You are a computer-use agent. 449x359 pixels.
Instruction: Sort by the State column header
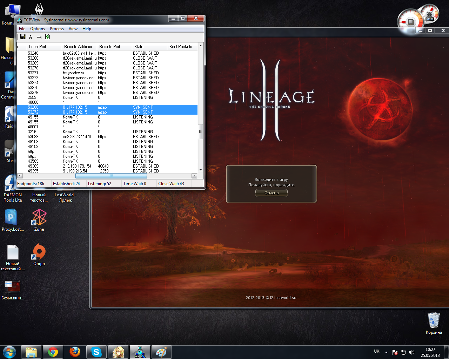pyautogui.click(x=149, y=46)
